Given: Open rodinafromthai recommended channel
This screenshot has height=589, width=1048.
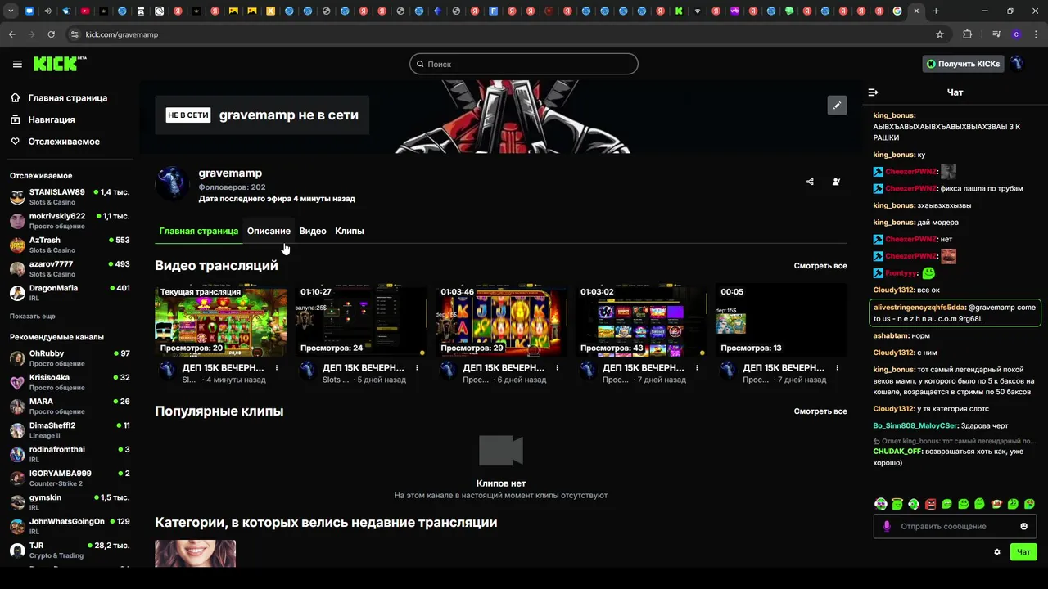Looking at the screenshot, I should (70, 454).
